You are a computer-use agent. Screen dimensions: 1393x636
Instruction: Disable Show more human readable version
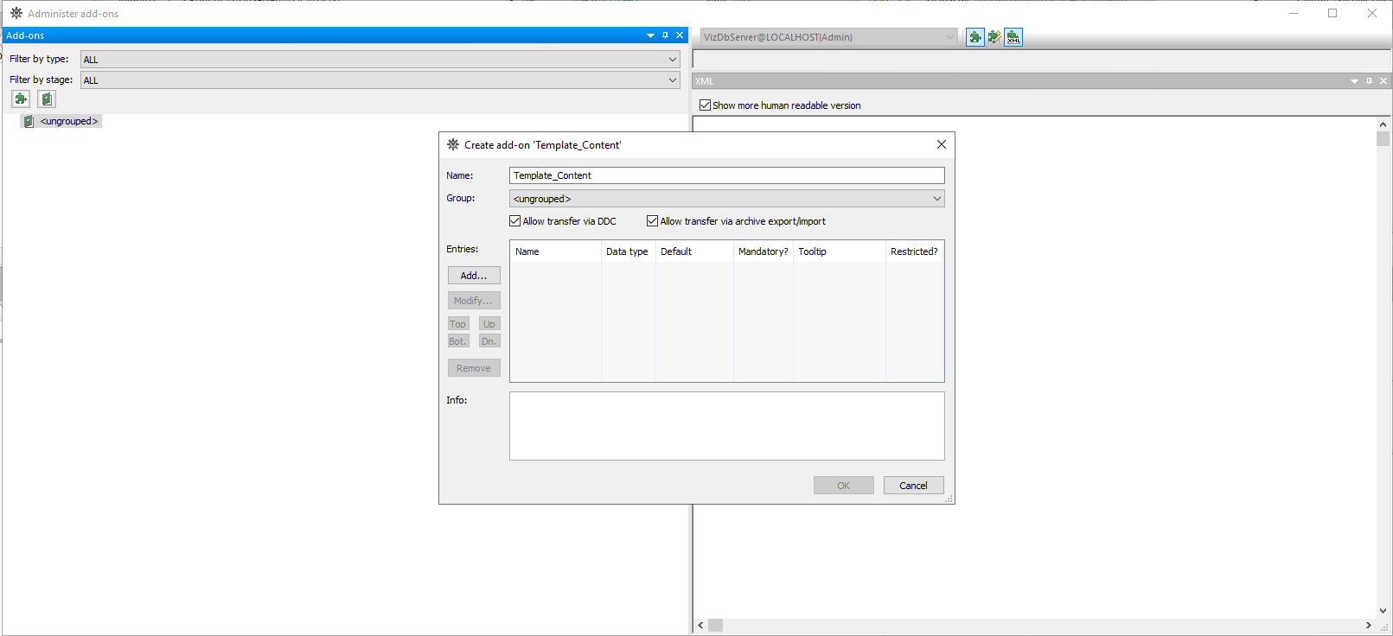click(x=705, y=105)
